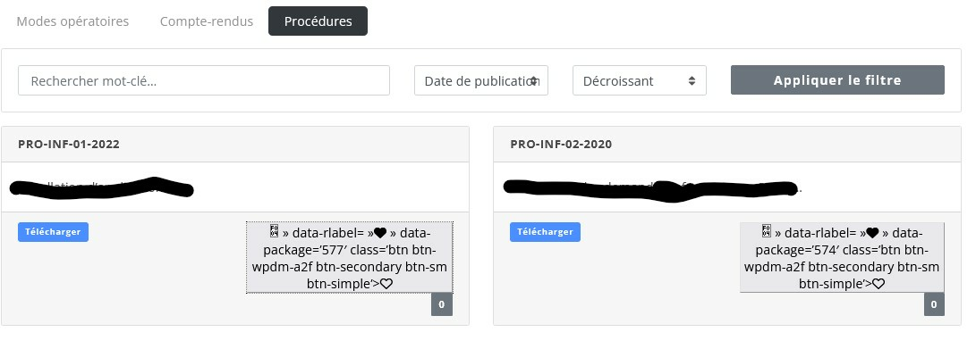This screenshot has height=349, width=976.
Task: Click the broken glyph icon in package 577 button
Action: pyautogui.click(x=275, y=232)
